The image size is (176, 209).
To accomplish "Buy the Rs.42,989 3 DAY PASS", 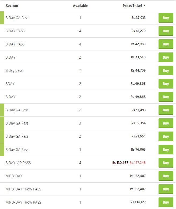I will pos(166,44).
